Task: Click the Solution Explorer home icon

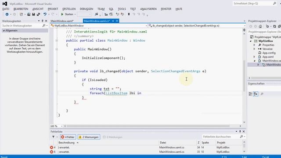Action: (x=260, y=26)
